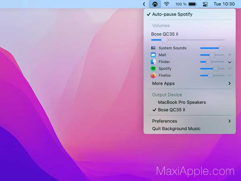Open the Preferences submenu
This screenshot has height=181, width=241.
pyautogui.click(x=190, y=121)
